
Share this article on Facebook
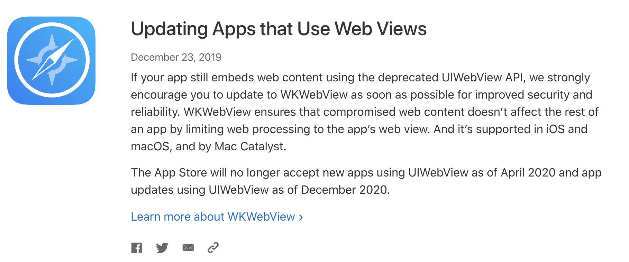pyautogui.click(x=137, y=248)
